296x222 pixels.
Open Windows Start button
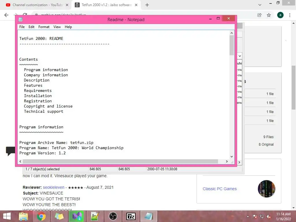[7, 216]
